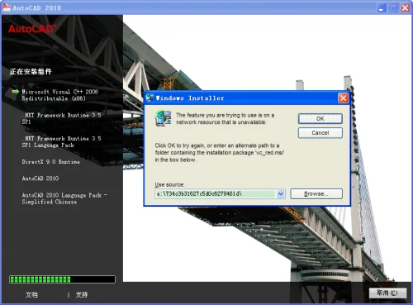
Task: Click the "Use source:" label
Action: 169,184
